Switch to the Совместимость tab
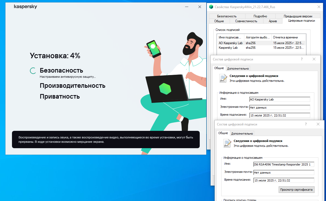 click(246, 21)
